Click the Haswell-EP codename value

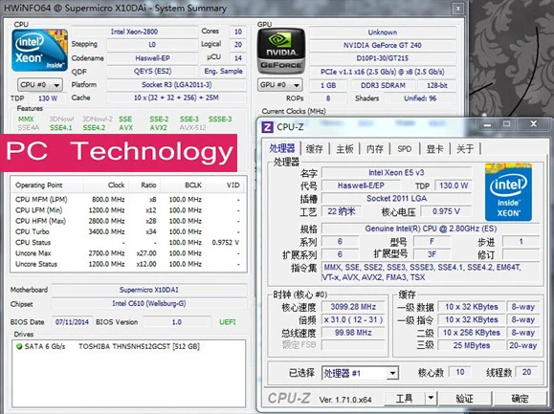153,58
